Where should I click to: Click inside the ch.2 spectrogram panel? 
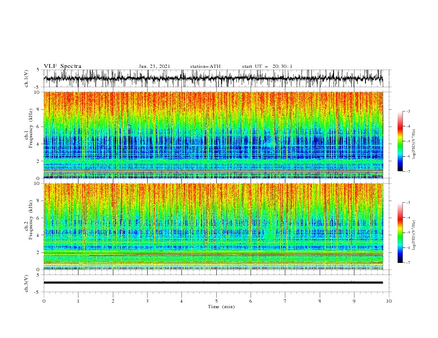click(x=213, y=226)
